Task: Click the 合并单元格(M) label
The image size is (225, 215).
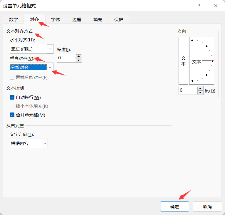Action: [x=31, y=115]
